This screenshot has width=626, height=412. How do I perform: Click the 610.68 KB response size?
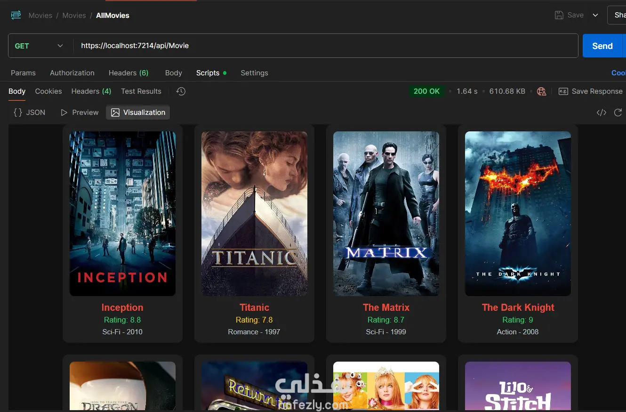coord(507,91)
